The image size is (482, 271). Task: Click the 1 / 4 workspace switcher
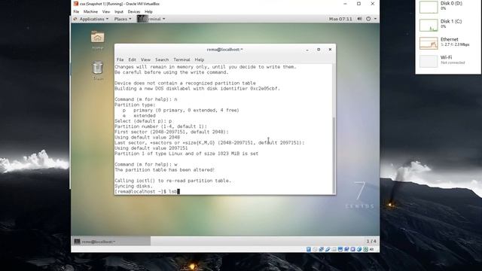click(x=371, y=241)
